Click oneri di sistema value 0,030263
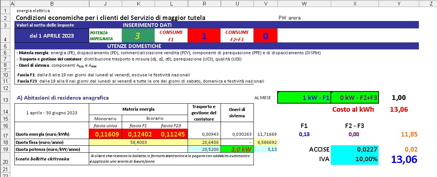The width and height of the screenshot is (437, 177). click(242, 135)
